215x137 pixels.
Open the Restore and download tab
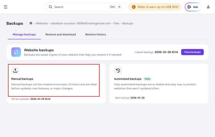[x=60, y=34]
